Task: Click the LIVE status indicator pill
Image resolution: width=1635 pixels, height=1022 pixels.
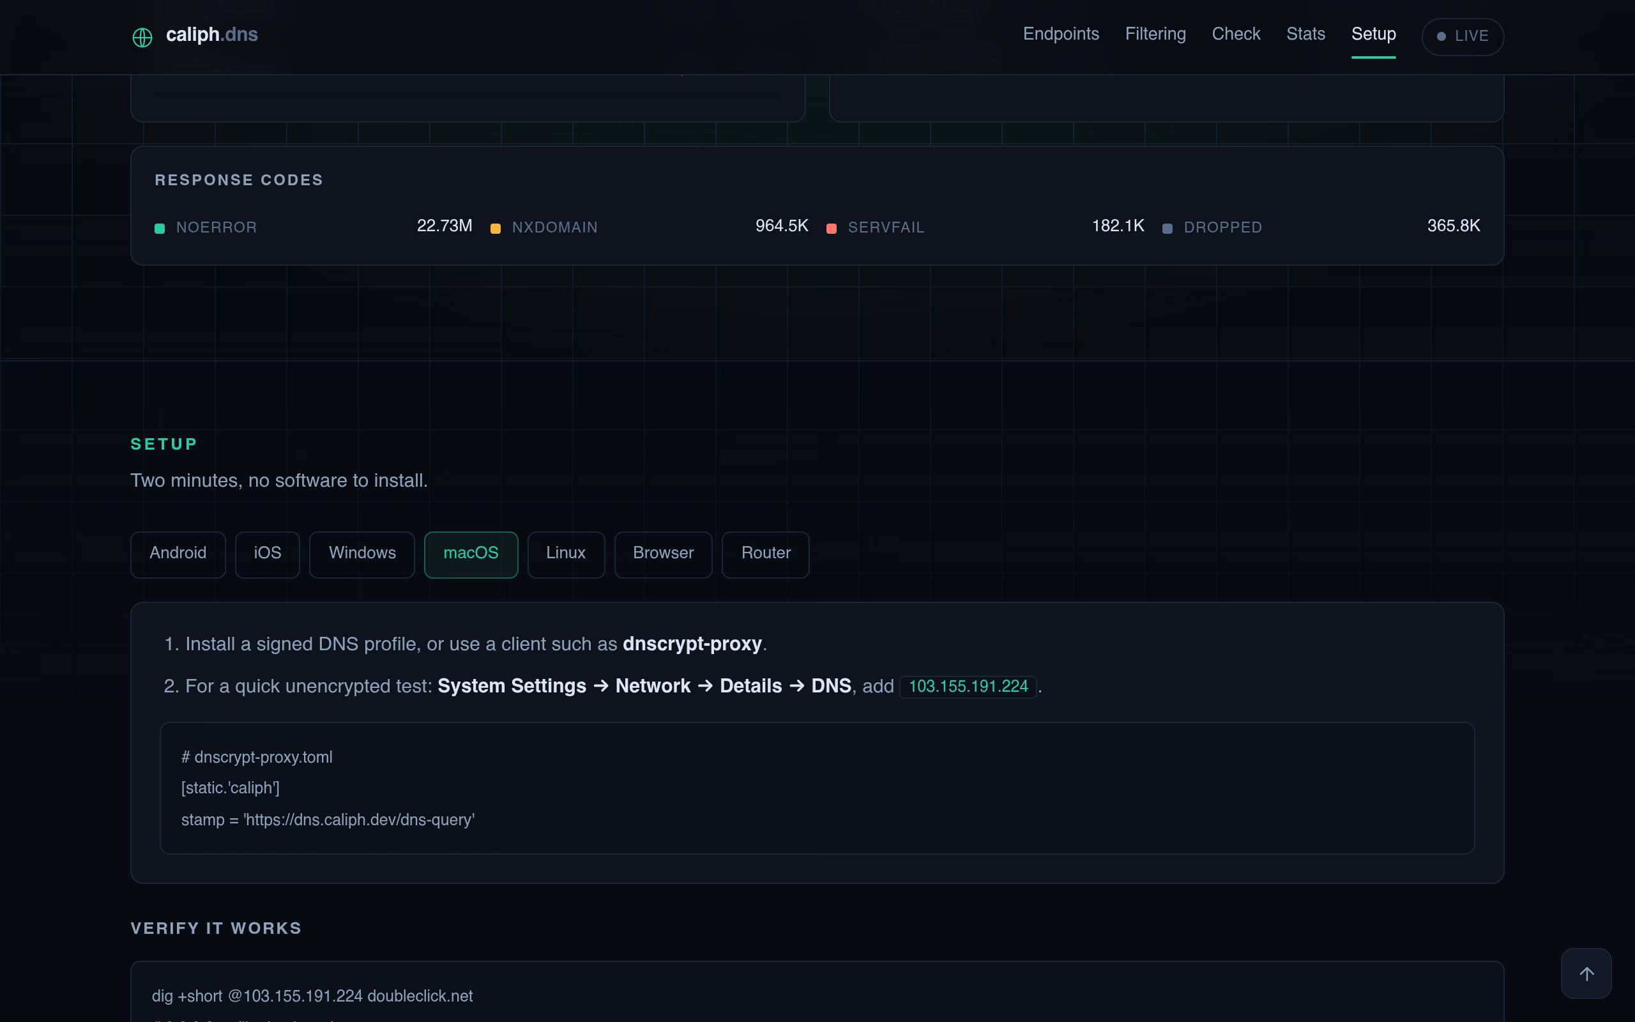Action: click(1463, 36)
